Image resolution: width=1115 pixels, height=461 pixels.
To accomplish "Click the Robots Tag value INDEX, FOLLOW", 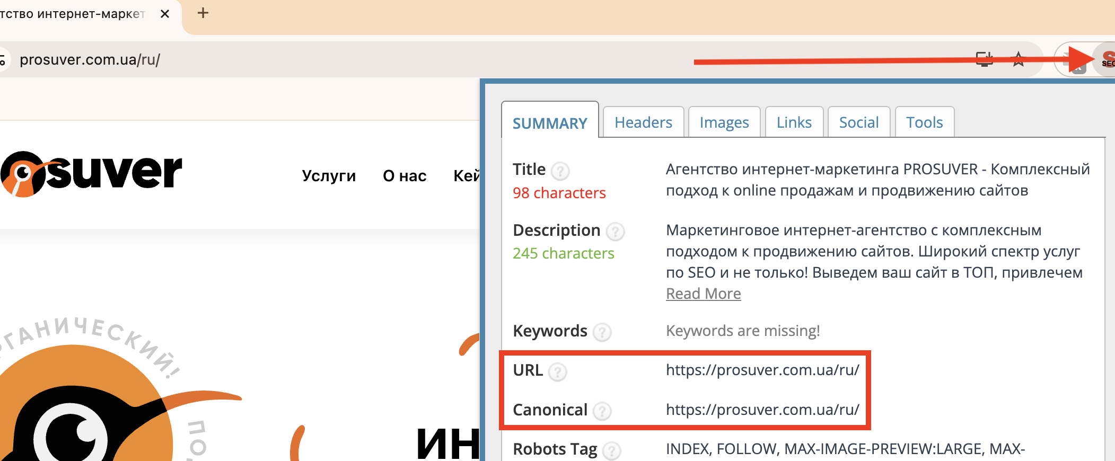I will (845, 449).
